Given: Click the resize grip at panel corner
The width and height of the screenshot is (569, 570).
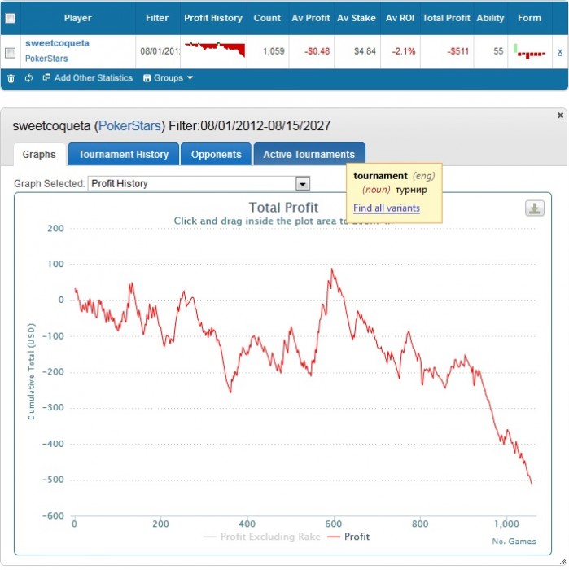Looking at the screenshot, I should click(562, 562).
